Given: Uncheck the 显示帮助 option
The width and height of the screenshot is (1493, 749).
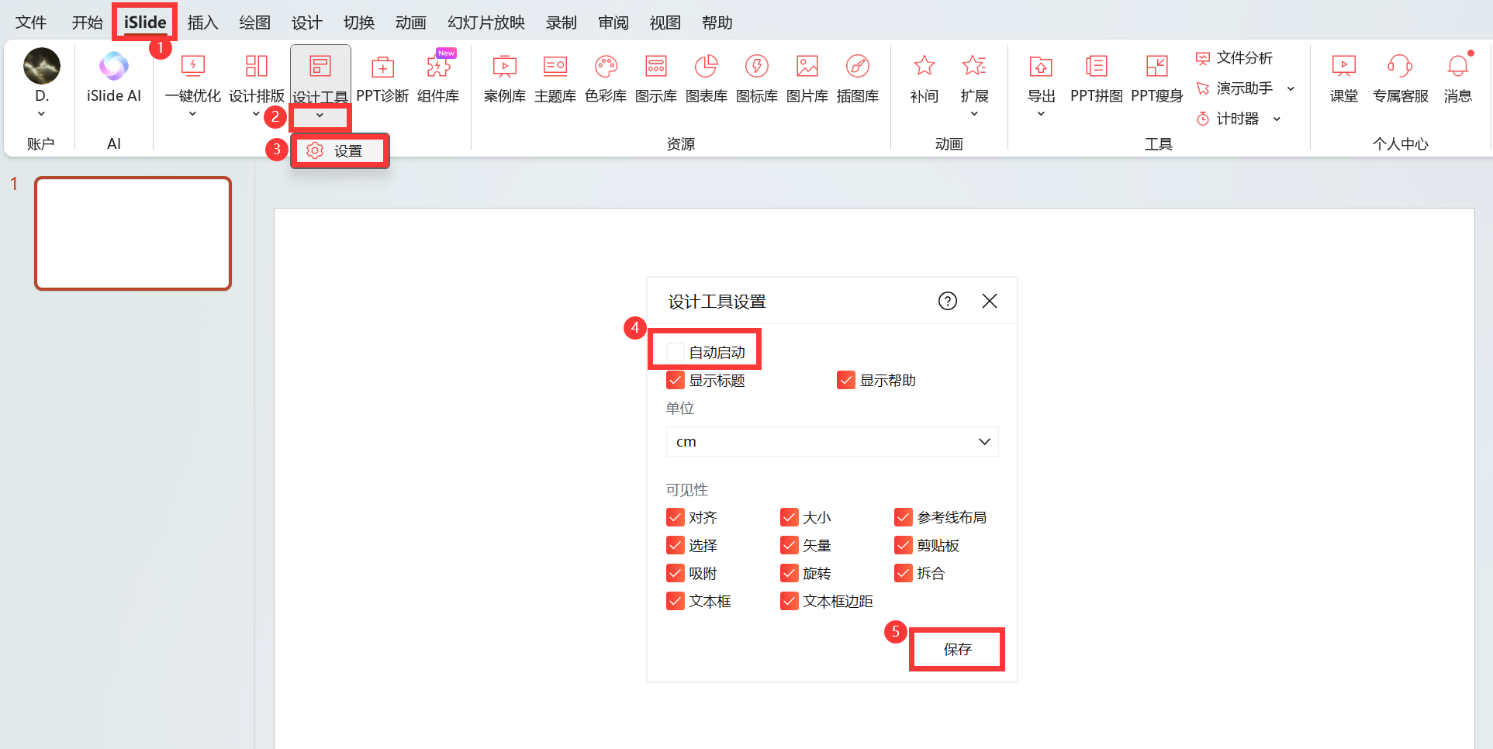Looking at the screenshot, I should pyautogui.click(x=845, y=381).
